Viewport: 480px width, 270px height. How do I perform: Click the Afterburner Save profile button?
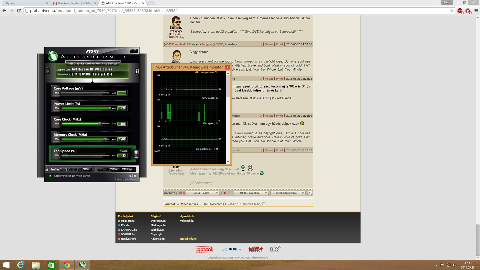[87, 169]
